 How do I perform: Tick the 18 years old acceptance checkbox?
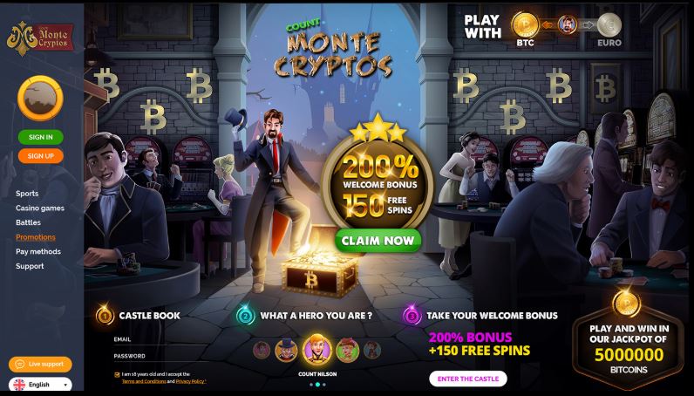click(118, 375)
